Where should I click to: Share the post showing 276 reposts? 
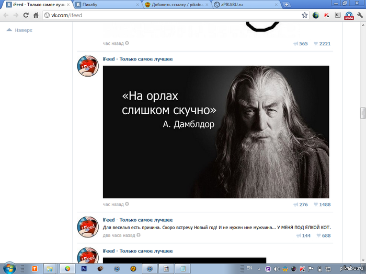coord(301,205)
